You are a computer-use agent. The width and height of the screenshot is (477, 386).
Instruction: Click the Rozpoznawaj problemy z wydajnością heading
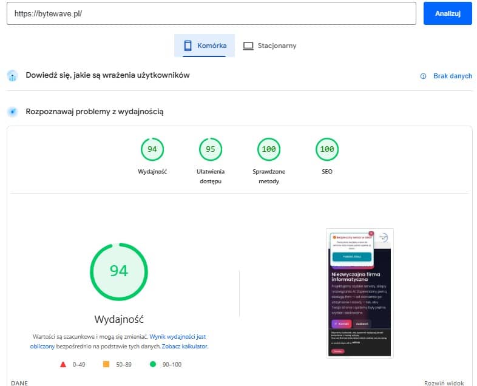pos(95,112)
